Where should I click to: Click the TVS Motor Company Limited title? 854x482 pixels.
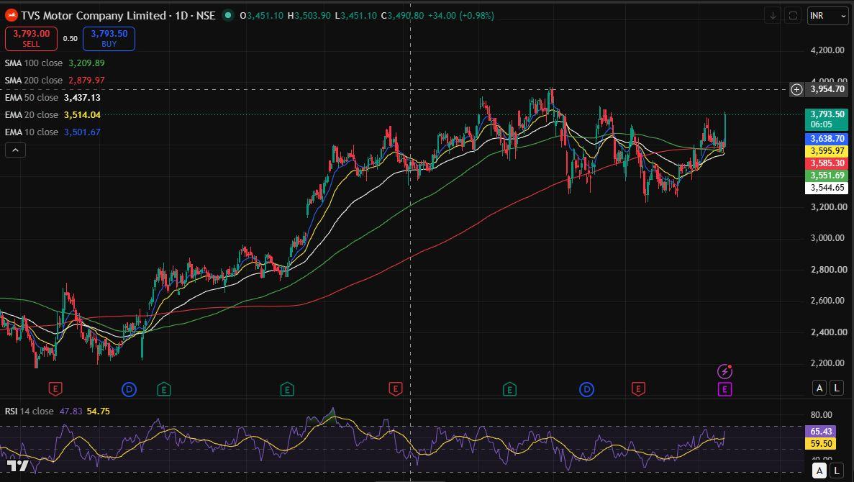[x=94, y=15]
